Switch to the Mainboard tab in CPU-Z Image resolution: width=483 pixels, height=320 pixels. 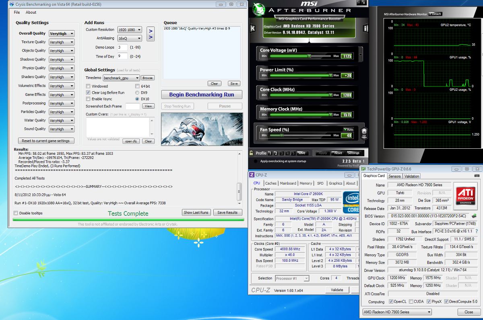(288, 183)
